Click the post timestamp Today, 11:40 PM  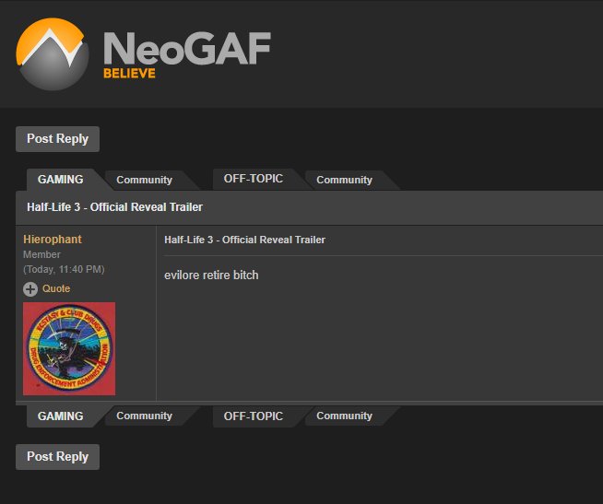(x=64, y=269)
